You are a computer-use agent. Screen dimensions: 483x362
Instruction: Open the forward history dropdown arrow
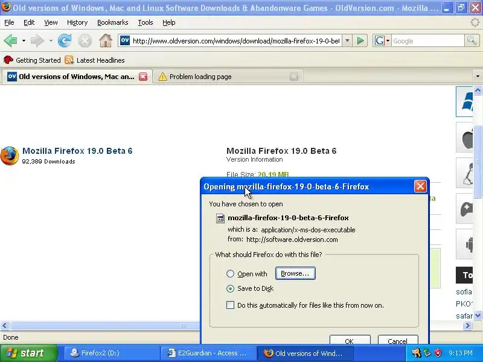51,40
